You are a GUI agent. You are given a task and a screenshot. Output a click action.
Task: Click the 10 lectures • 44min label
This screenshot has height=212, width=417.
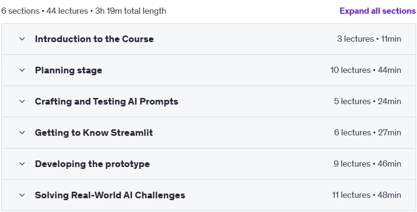click(365, 70)
